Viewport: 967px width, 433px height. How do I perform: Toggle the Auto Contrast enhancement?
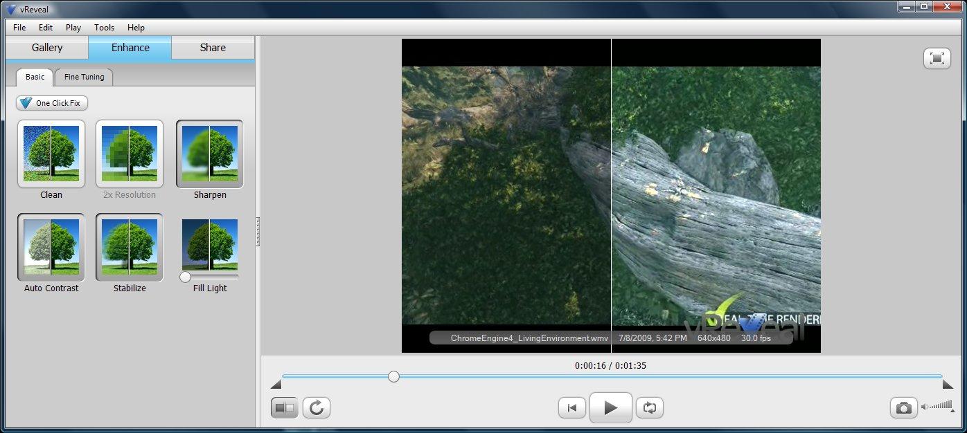[51, 247]
